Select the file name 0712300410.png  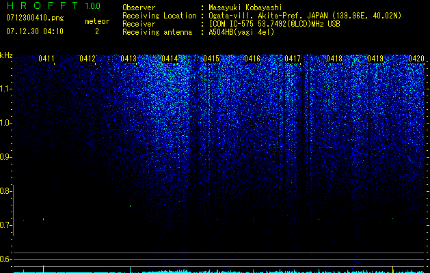coord(35,18)
